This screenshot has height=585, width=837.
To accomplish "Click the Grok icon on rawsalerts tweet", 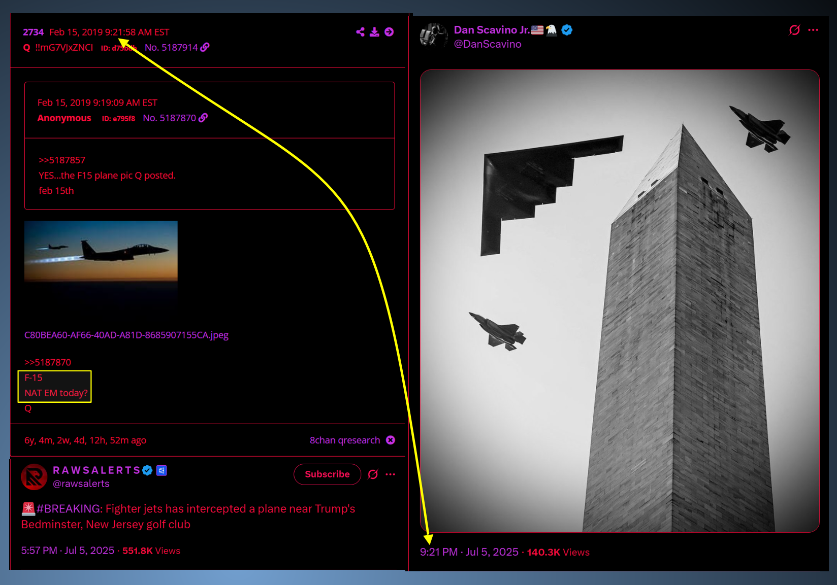I will 373,474.
